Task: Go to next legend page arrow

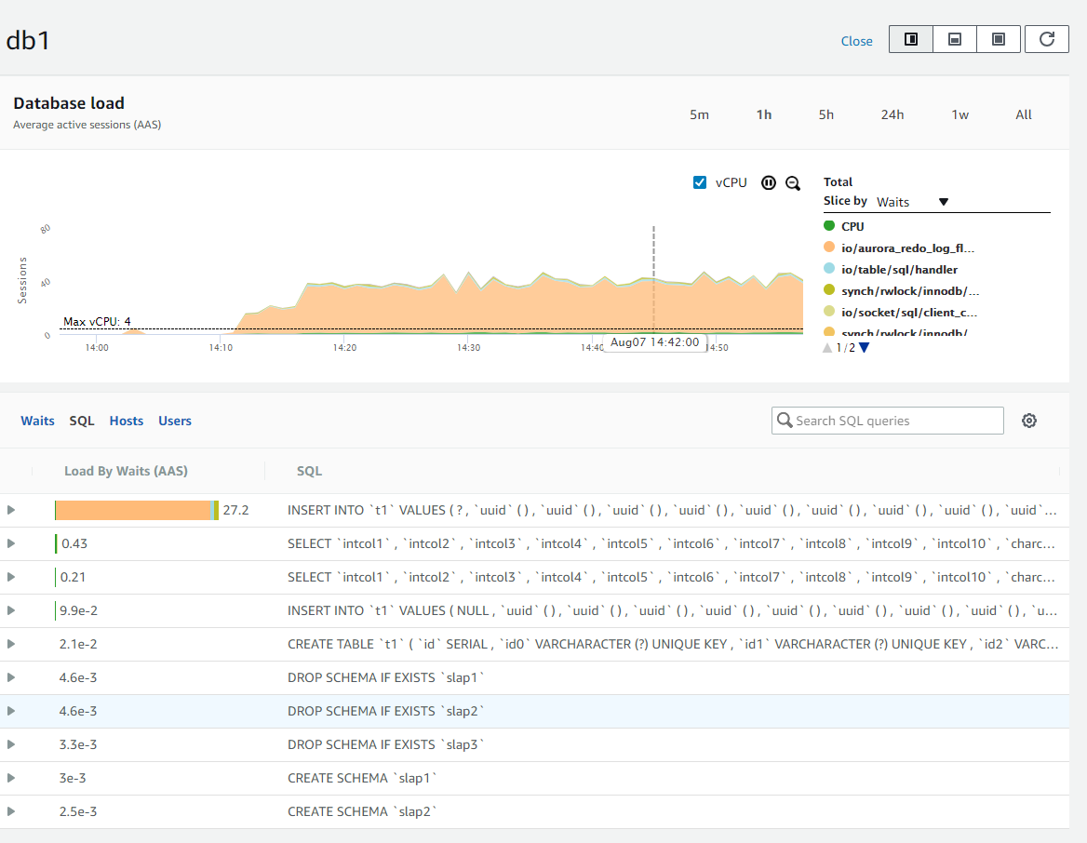Action: click(x=864, y=348)
